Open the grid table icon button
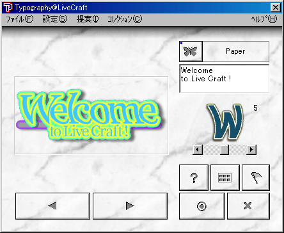The height and width of the screenshot is (233, 284). [x=225, y=177]
